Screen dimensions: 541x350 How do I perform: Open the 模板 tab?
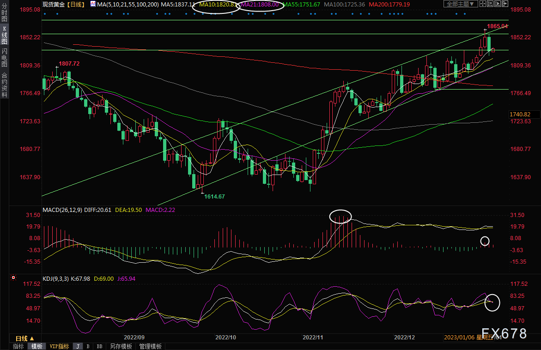click(x=36, y=346)
